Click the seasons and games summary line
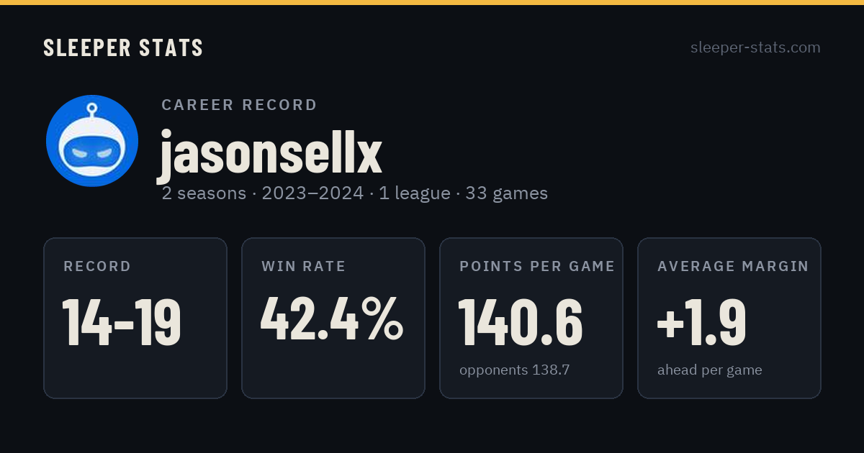The width and height of the screenshot is (864, 453). coord(355,193)
